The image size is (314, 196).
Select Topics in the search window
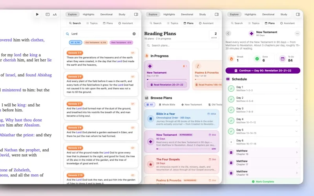tap(92, 23)
